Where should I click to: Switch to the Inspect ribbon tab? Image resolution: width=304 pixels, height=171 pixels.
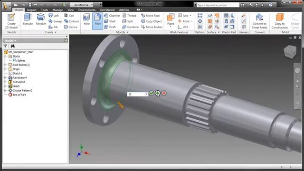click(32, 9)
